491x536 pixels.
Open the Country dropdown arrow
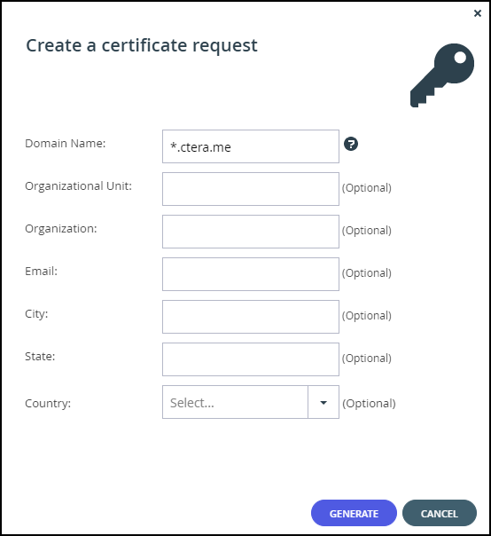(x=323, y=402)
